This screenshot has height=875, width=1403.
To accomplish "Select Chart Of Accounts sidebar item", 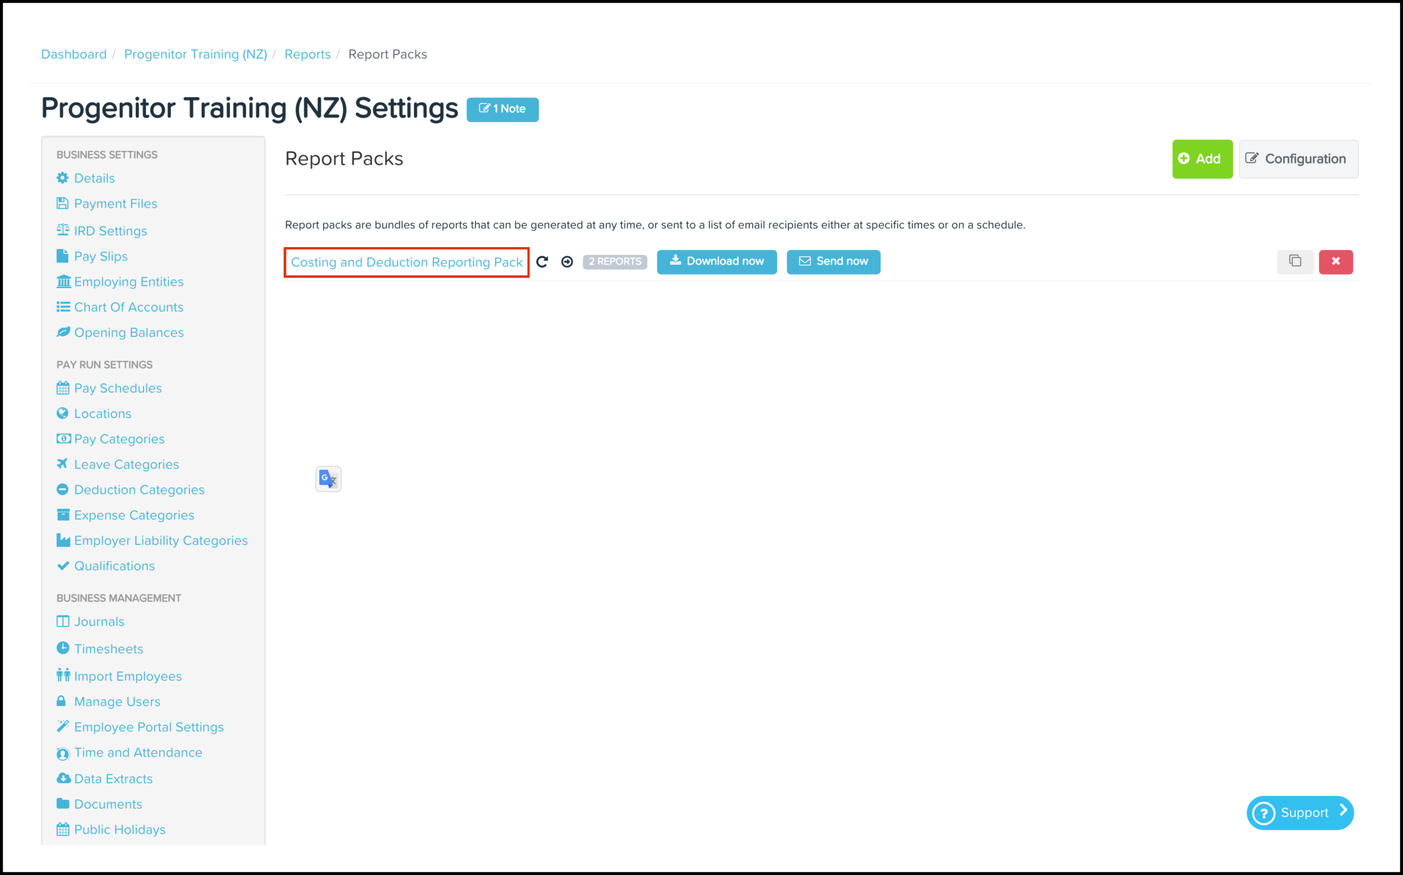I will [128, 307].
